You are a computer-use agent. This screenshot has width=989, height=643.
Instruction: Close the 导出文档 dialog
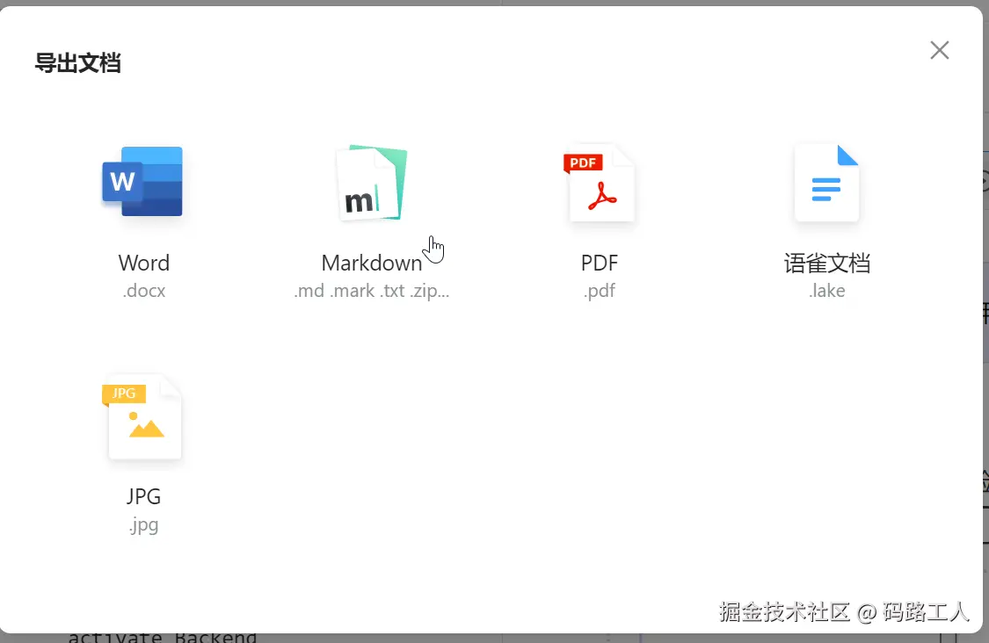pos(939,50)
